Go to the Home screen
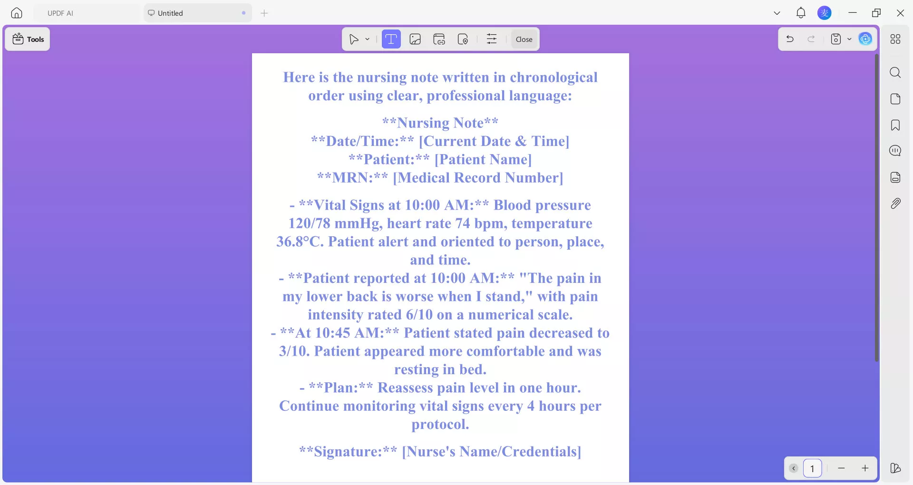 pyautogui.click(x=16, y=13)
